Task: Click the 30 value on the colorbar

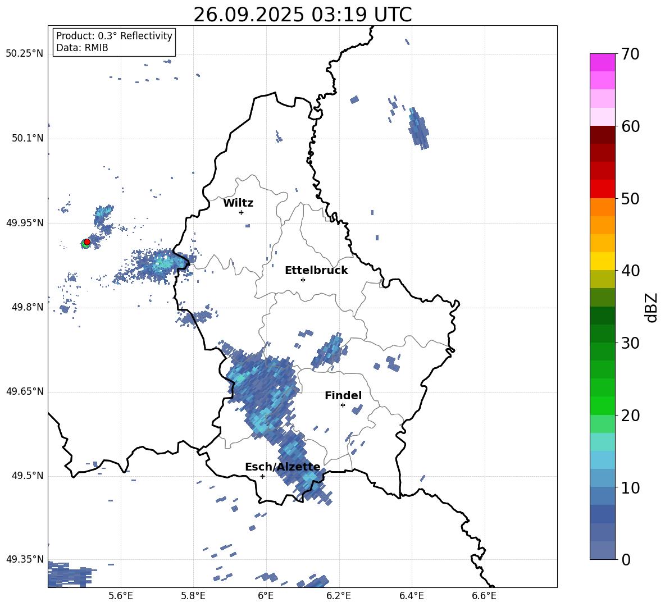Action: click(x=630, y=343)
